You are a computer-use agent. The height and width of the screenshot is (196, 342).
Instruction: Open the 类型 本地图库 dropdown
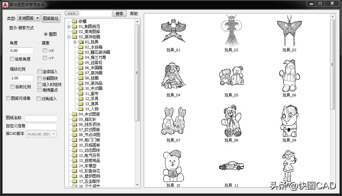[29, 18]
